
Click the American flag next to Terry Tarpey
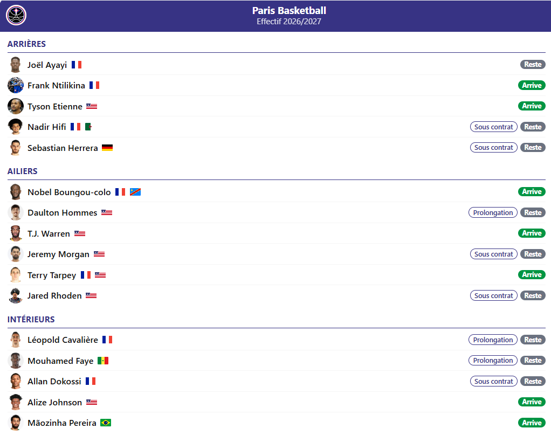click(x=100, y=275)
